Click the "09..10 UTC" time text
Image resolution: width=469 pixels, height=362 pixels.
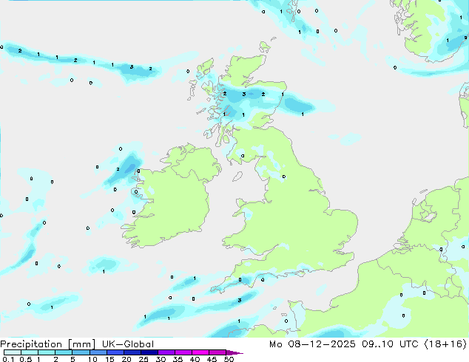(x=390, y=344)
